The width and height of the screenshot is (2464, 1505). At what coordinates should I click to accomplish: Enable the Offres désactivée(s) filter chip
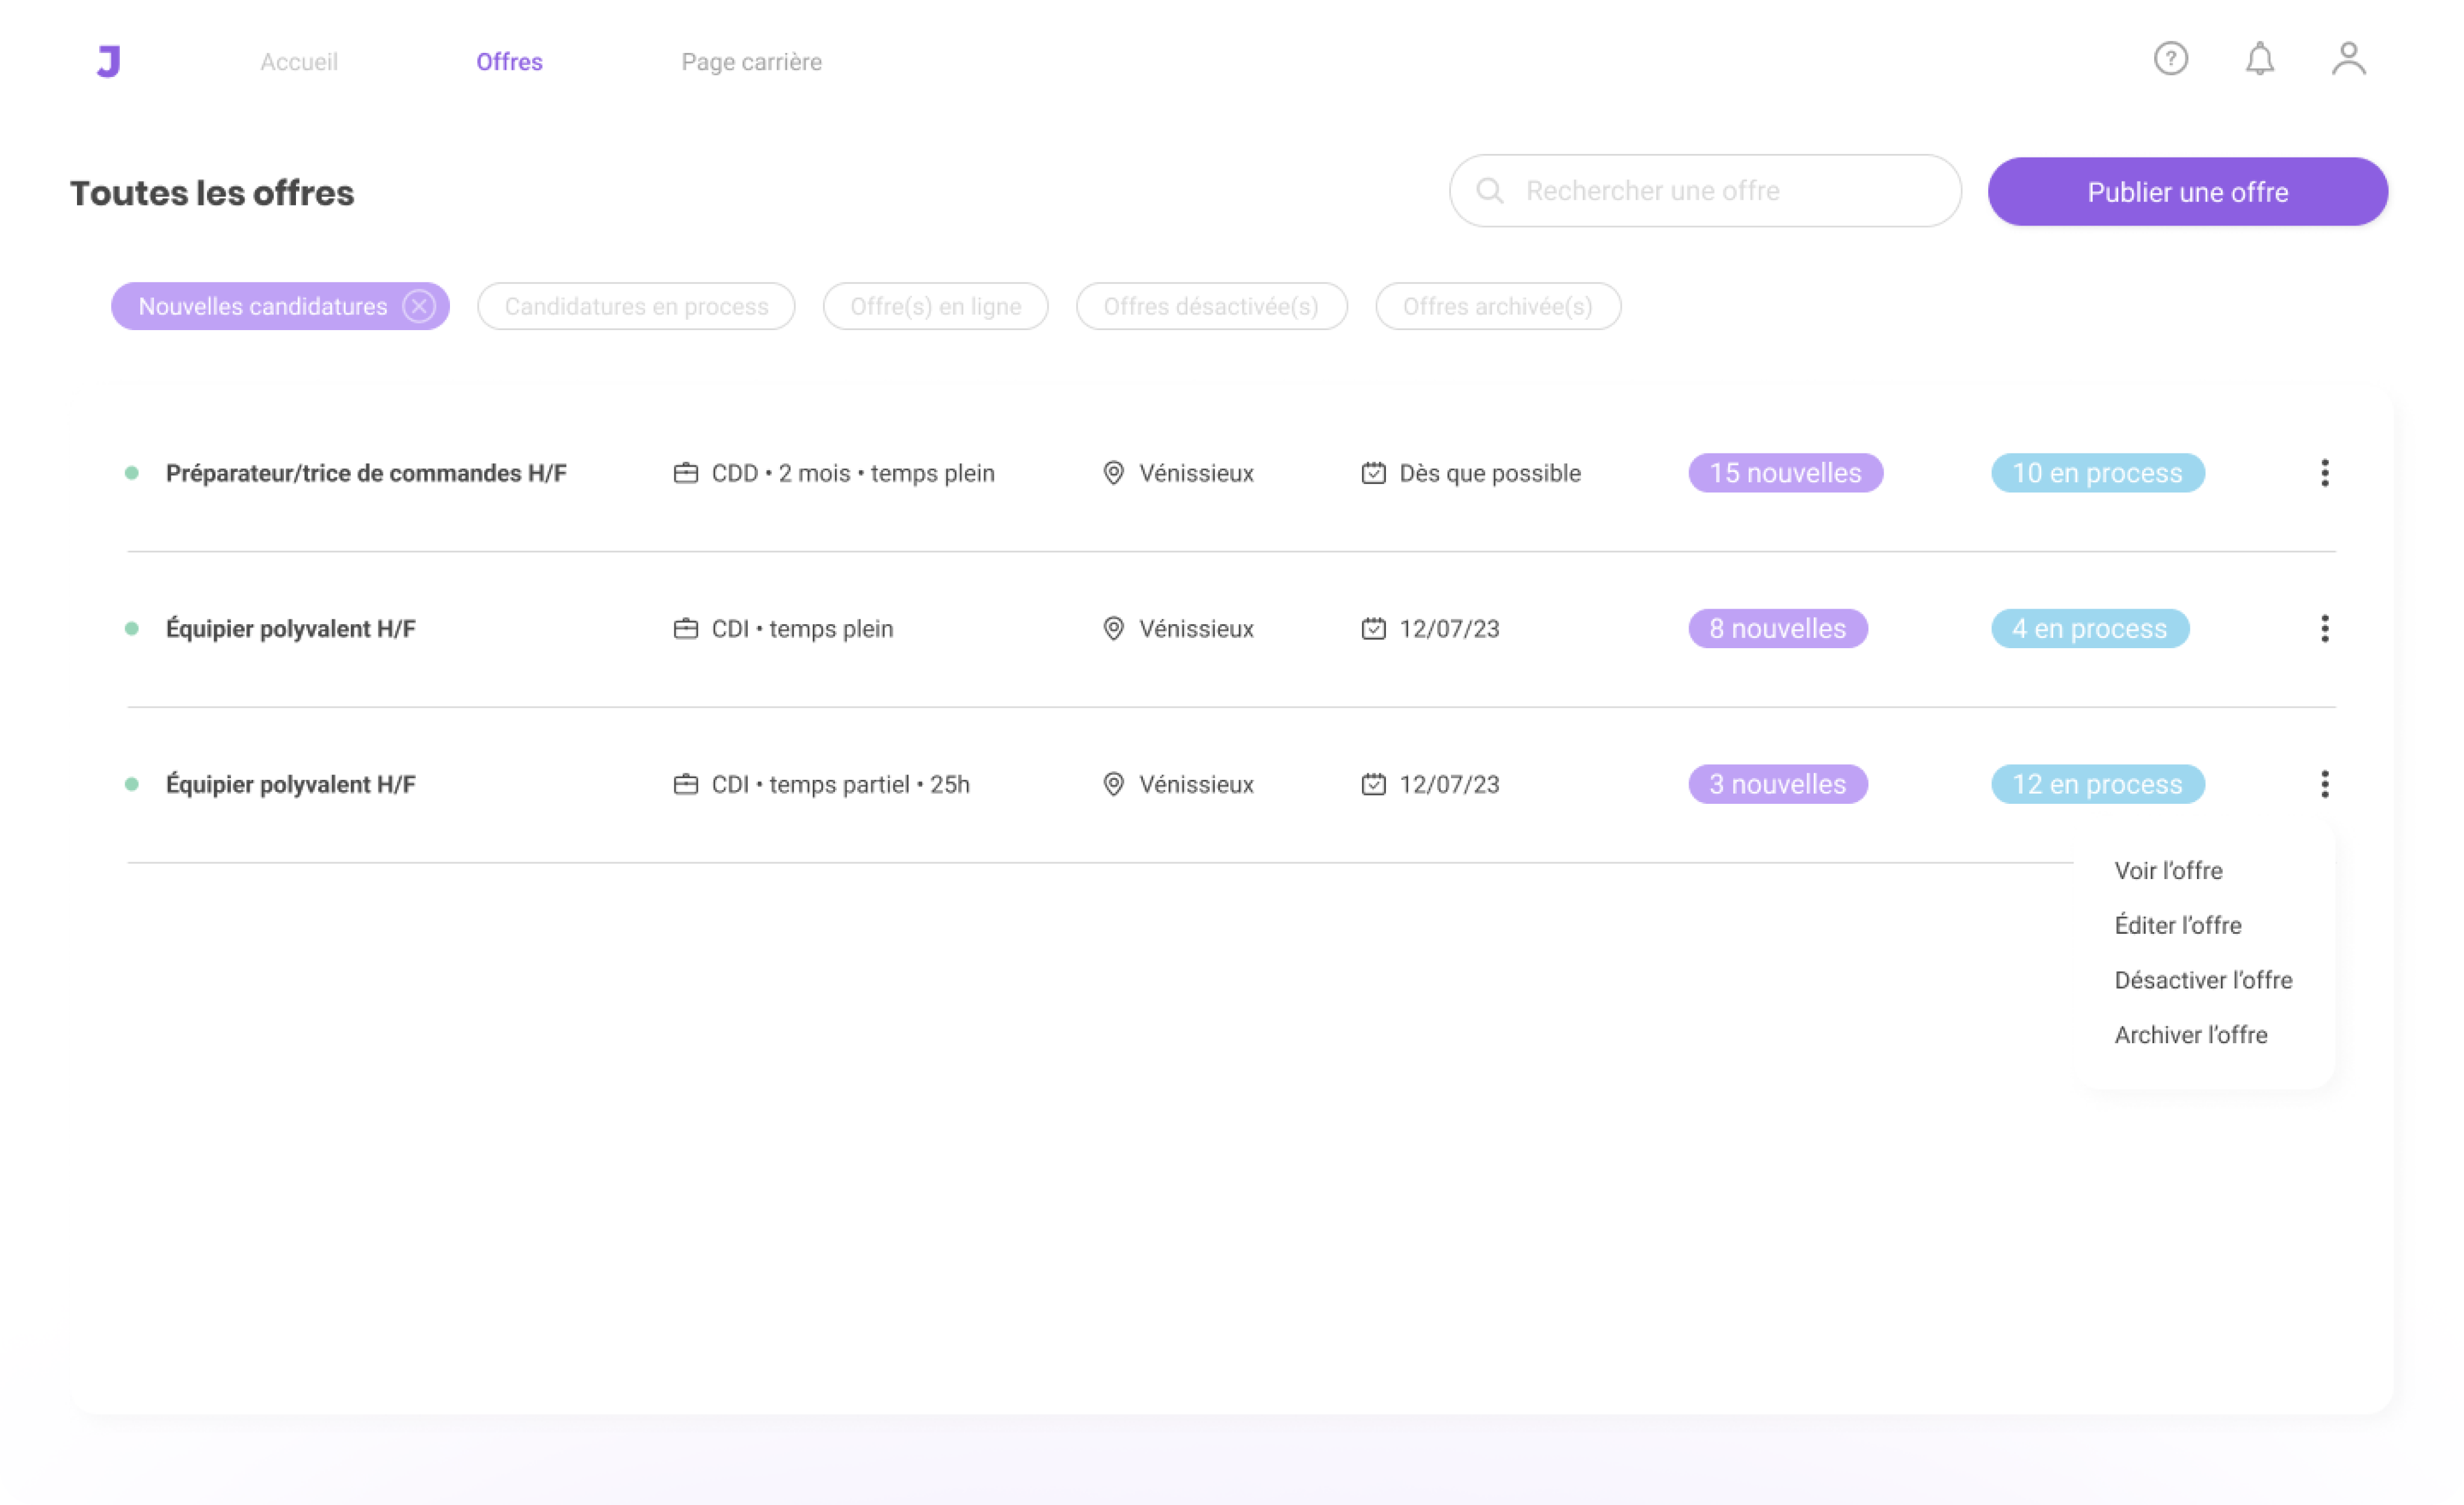click(1211, 306)
